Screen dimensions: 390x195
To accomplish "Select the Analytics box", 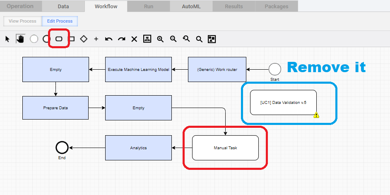I will [138, 148].
